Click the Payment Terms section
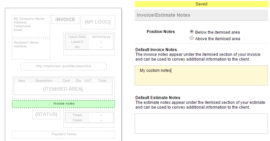270x141 pixels. pos(63,134)
